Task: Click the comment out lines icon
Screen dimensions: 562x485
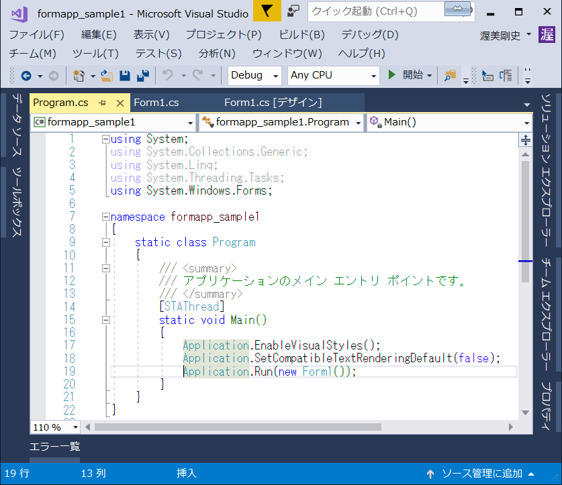Action: [506, 76]
